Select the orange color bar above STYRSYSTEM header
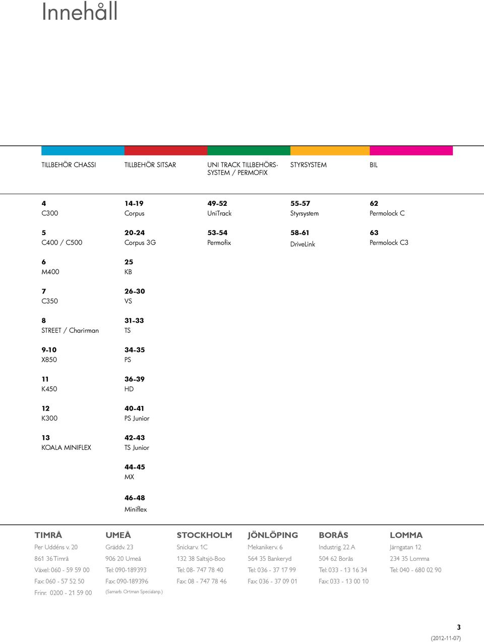484x642 pixels. [x=330, y=151]
